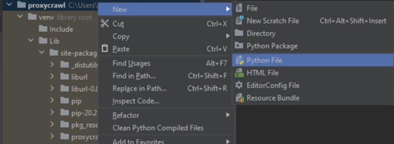Screen dimensions: 394x144
Task: Click the venv folder icon
Action: pos(32,17)
